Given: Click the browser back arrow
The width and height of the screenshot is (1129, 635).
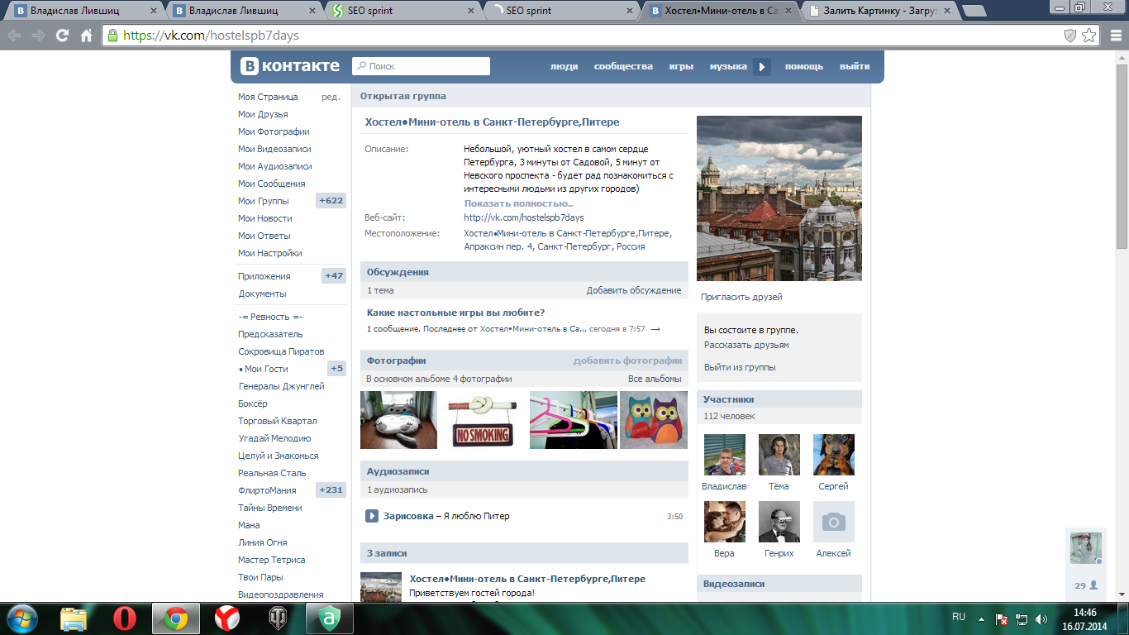Looking at the screenshot, I should pyautogui.click(x=14, y=36).
